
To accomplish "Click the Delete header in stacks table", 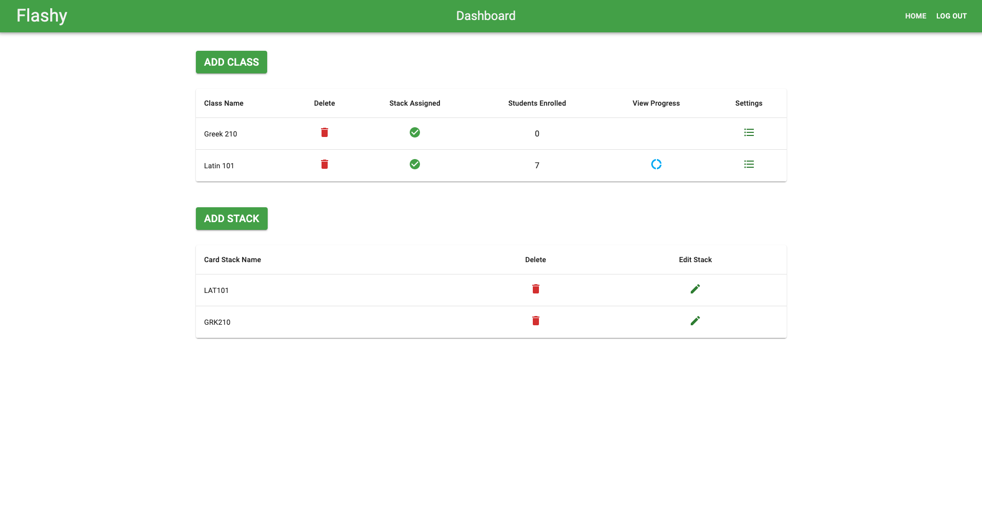I will [535, 260].
